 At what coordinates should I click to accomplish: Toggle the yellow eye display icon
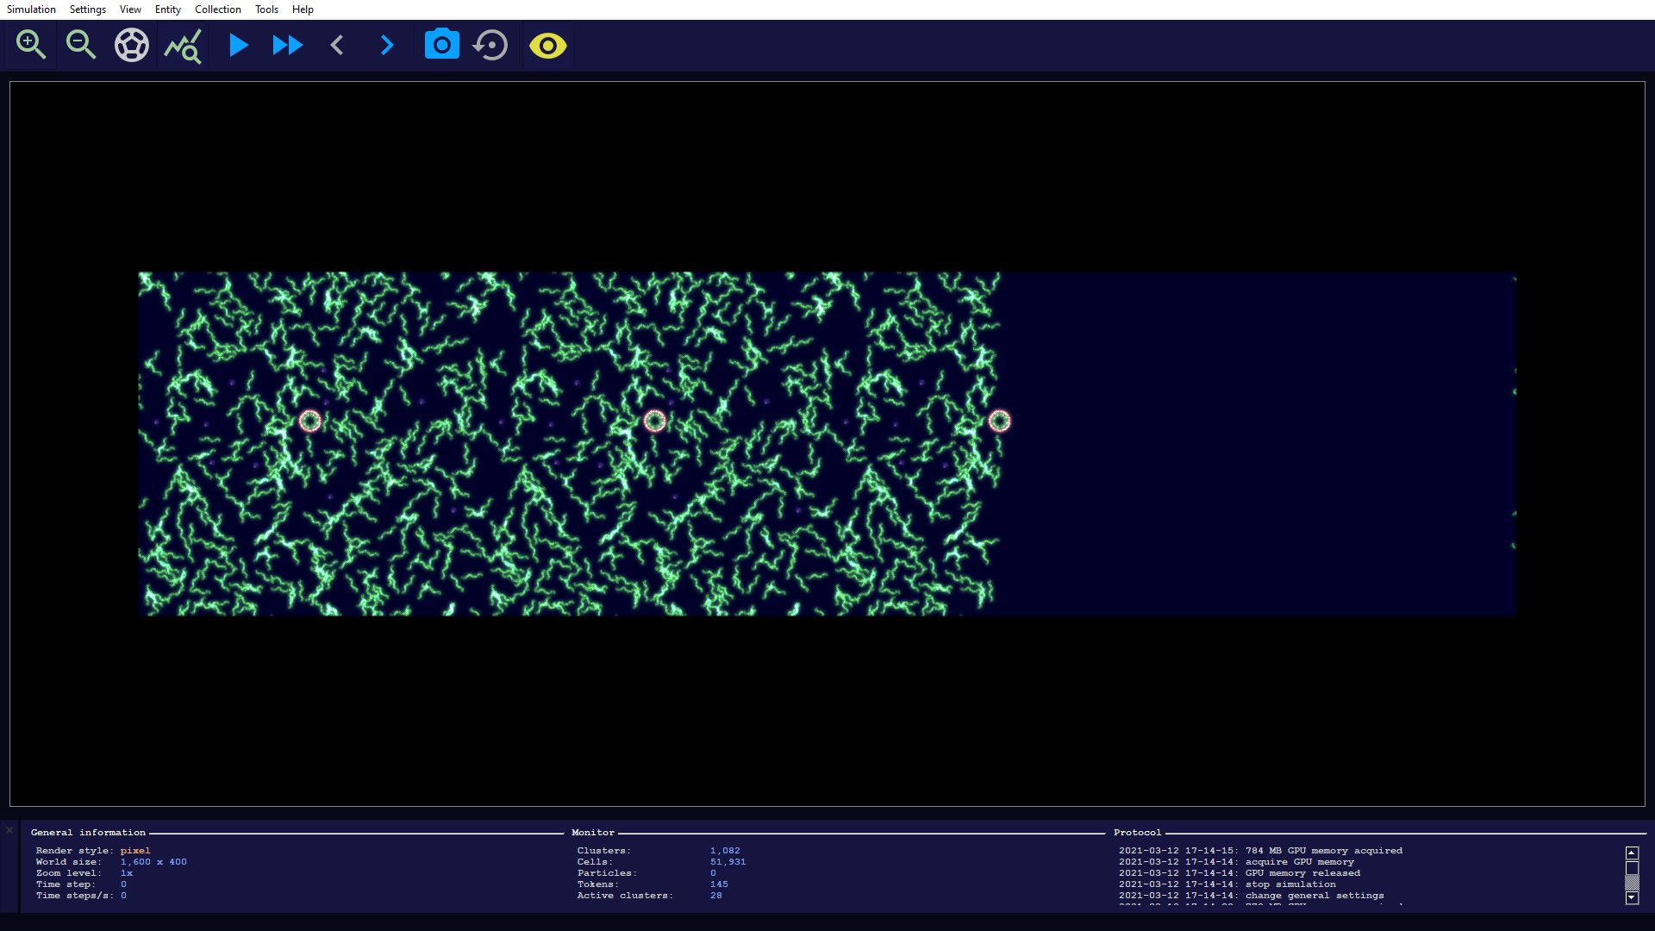point(547,45)
